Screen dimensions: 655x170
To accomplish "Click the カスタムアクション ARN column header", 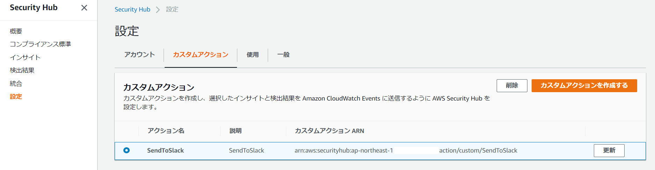I will pos(329,131).
